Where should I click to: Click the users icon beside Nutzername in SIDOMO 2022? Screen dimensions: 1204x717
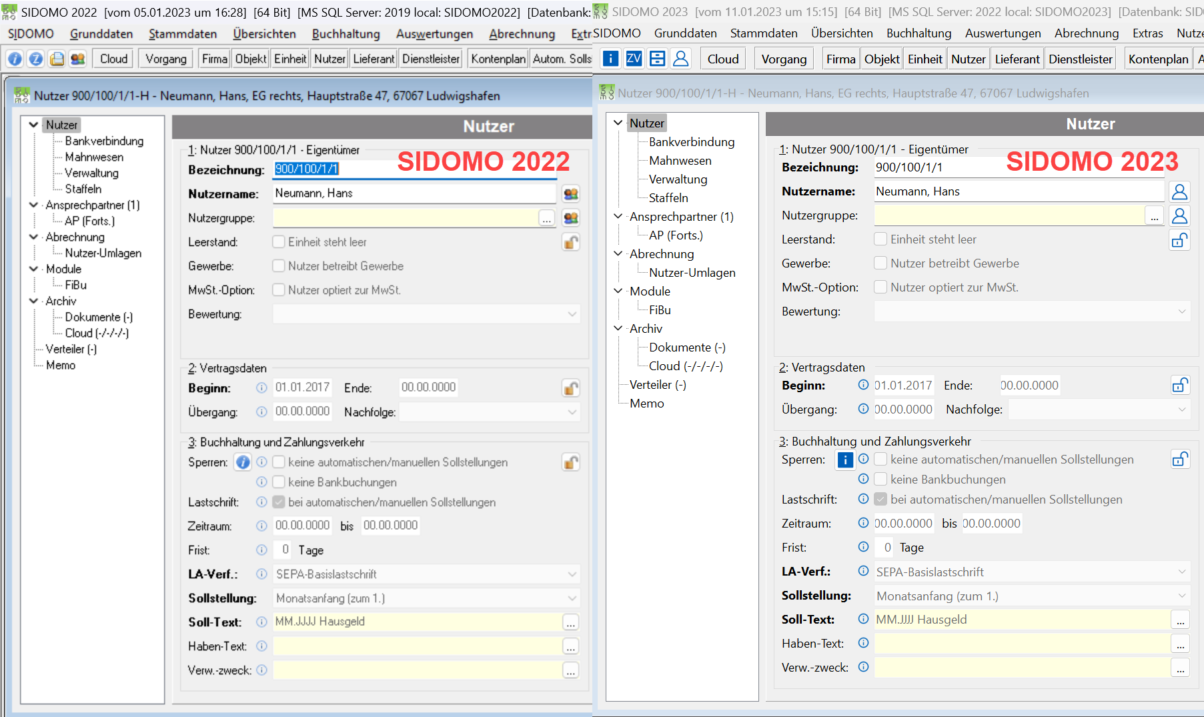[571, 194]
